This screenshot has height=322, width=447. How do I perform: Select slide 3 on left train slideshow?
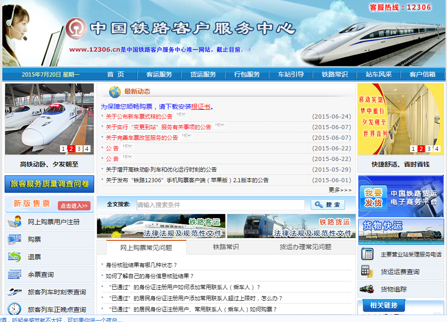[x=79, y=149]
